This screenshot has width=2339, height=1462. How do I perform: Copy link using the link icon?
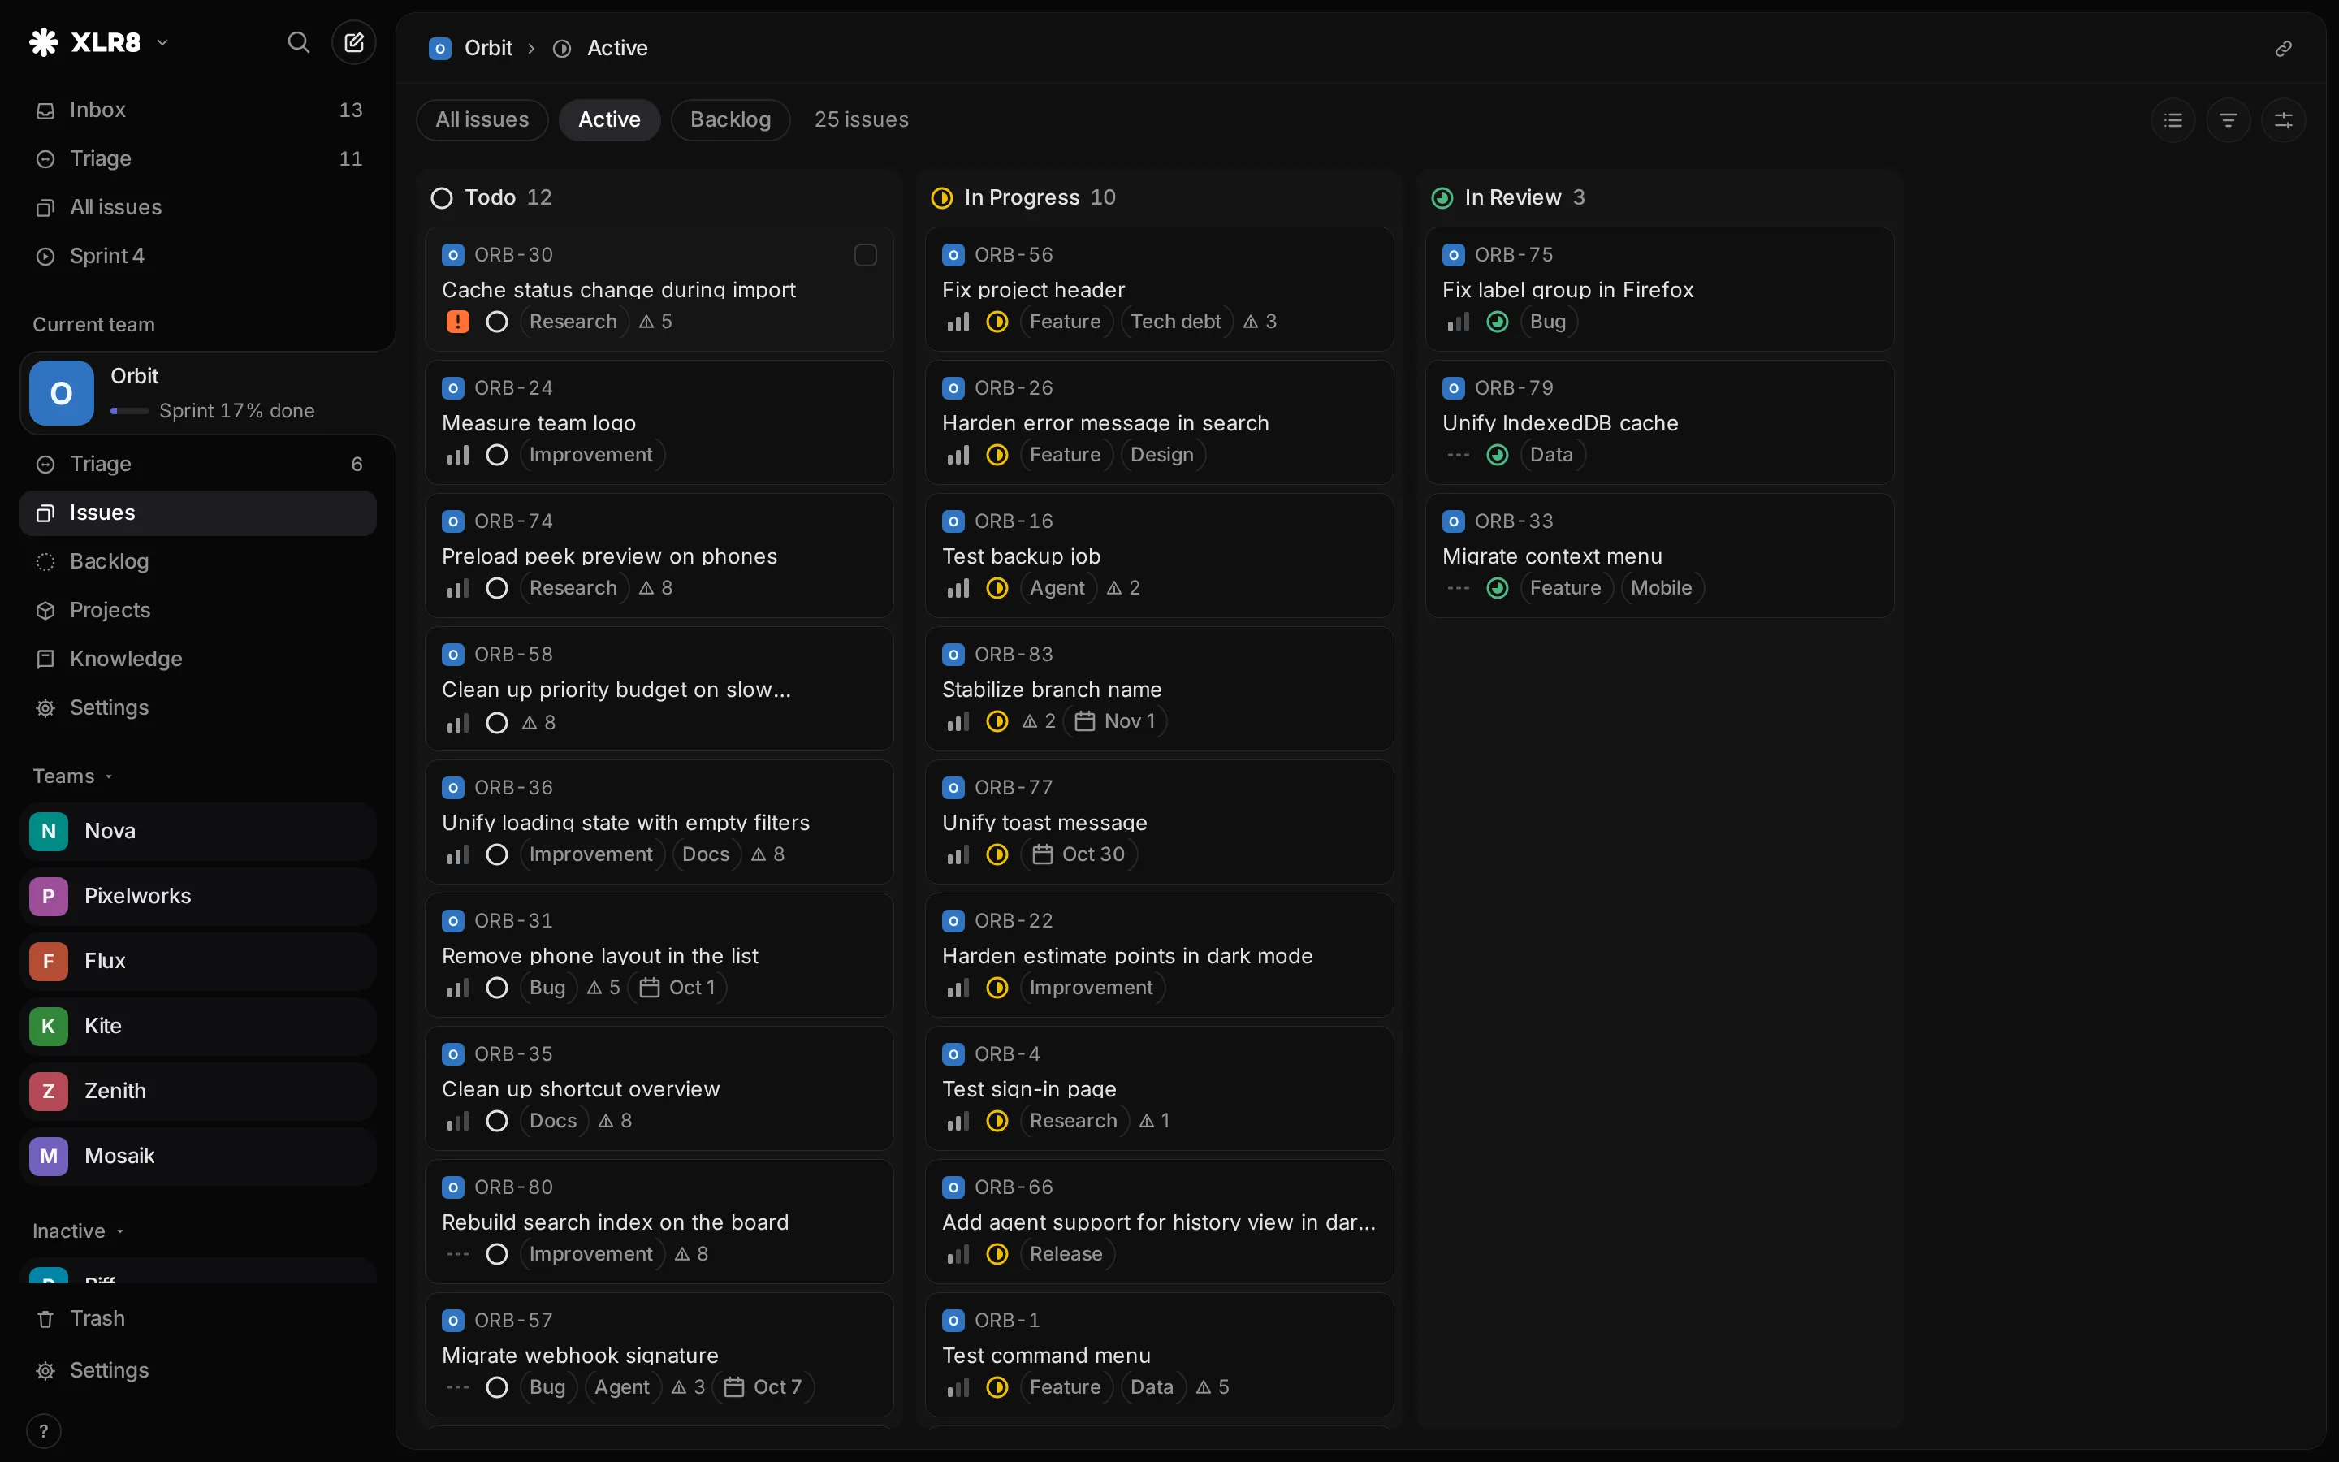(2283, 49)
